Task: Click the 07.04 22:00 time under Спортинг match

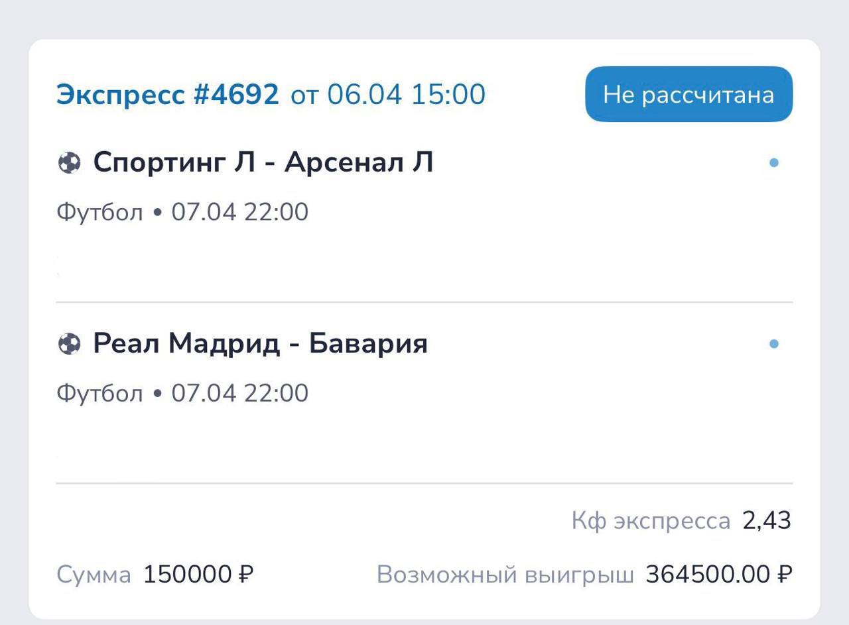Action: [240, 213]
